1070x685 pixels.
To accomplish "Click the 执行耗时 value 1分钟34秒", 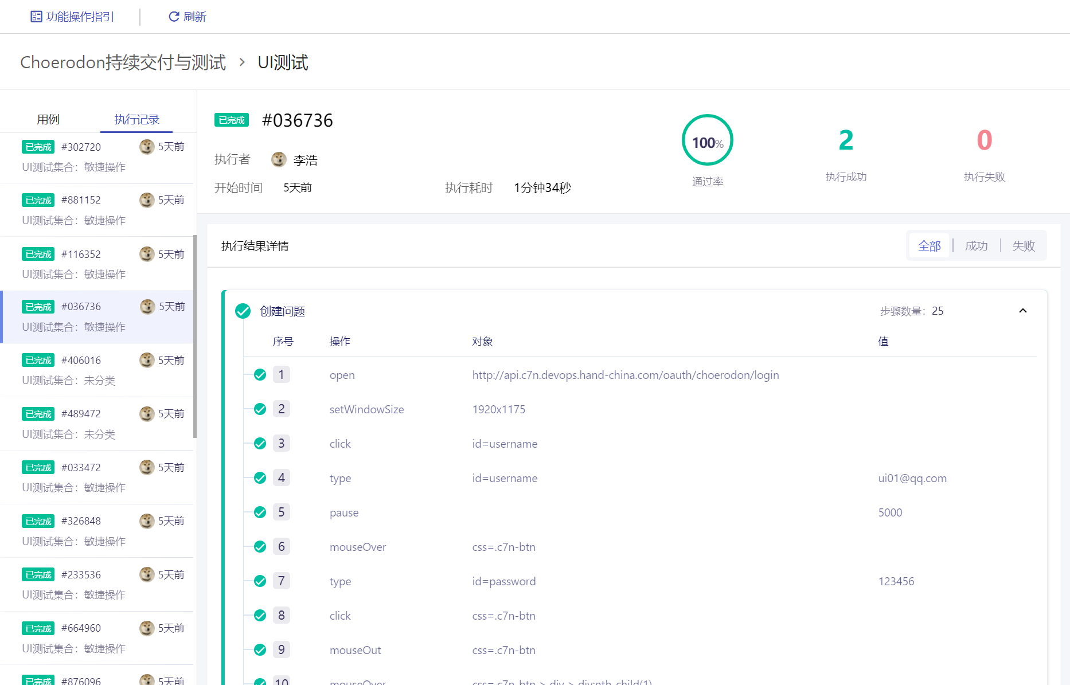I will pyautogui.click(x=542, y=187).
